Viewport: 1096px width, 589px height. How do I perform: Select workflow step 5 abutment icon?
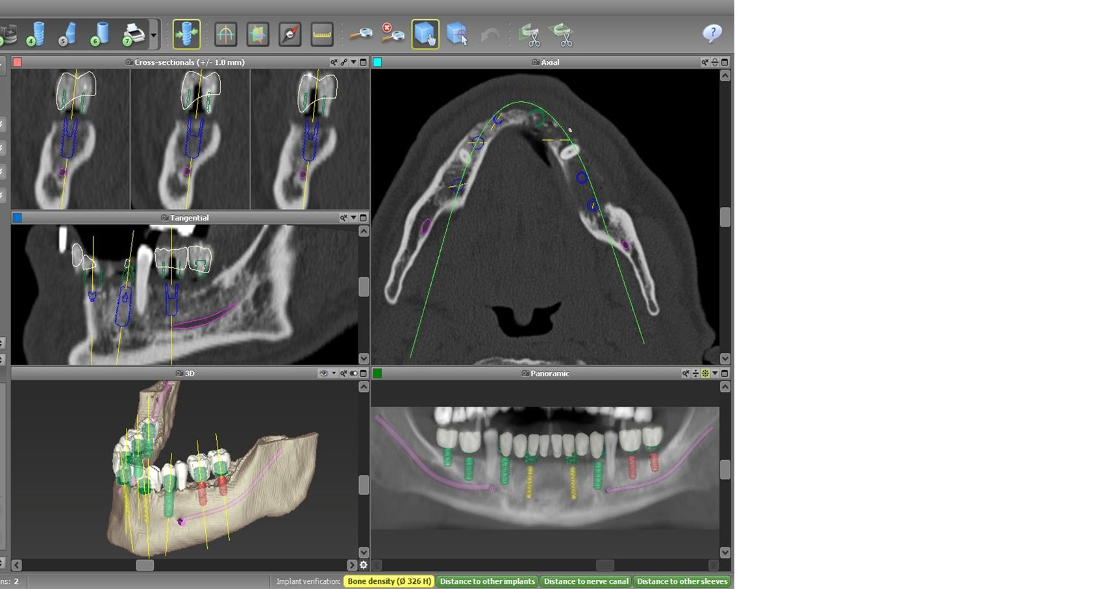coord(68,34)
